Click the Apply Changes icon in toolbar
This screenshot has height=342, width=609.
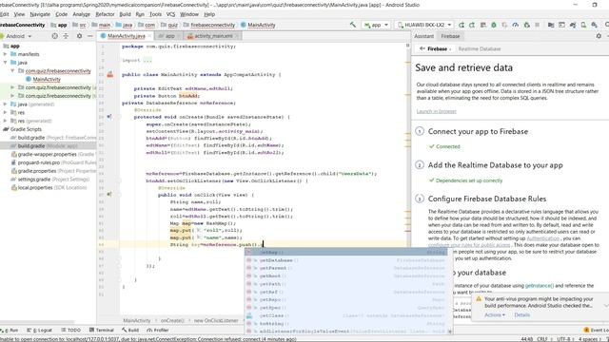[x=472, y=25]
